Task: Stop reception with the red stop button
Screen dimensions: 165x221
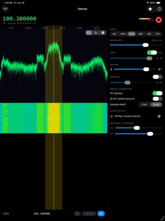Action: click(x=159, y=20)
